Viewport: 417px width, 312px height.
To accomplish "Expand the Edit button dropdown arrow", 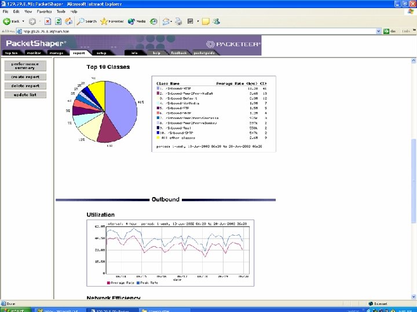I will coord(198,21).
